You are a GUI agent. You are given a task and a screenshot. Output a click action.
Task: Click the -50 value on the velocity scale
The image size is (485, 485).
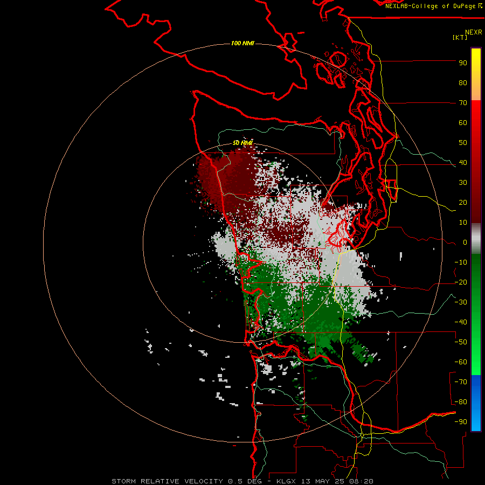(461, 342)
